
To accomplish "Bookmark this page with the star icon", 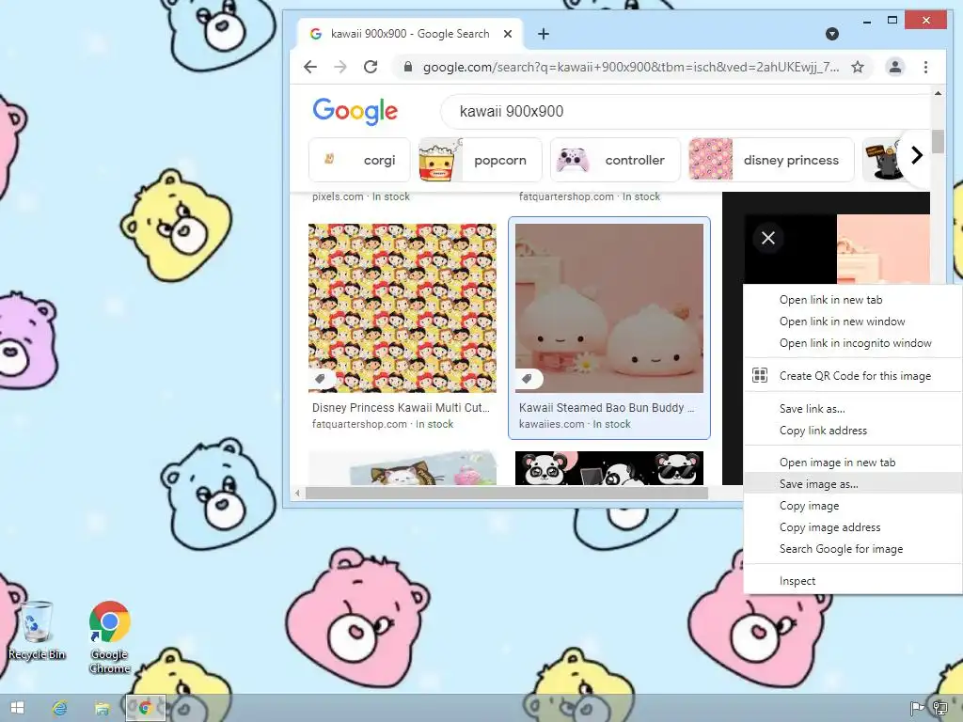I will click(x=858, y=67).
